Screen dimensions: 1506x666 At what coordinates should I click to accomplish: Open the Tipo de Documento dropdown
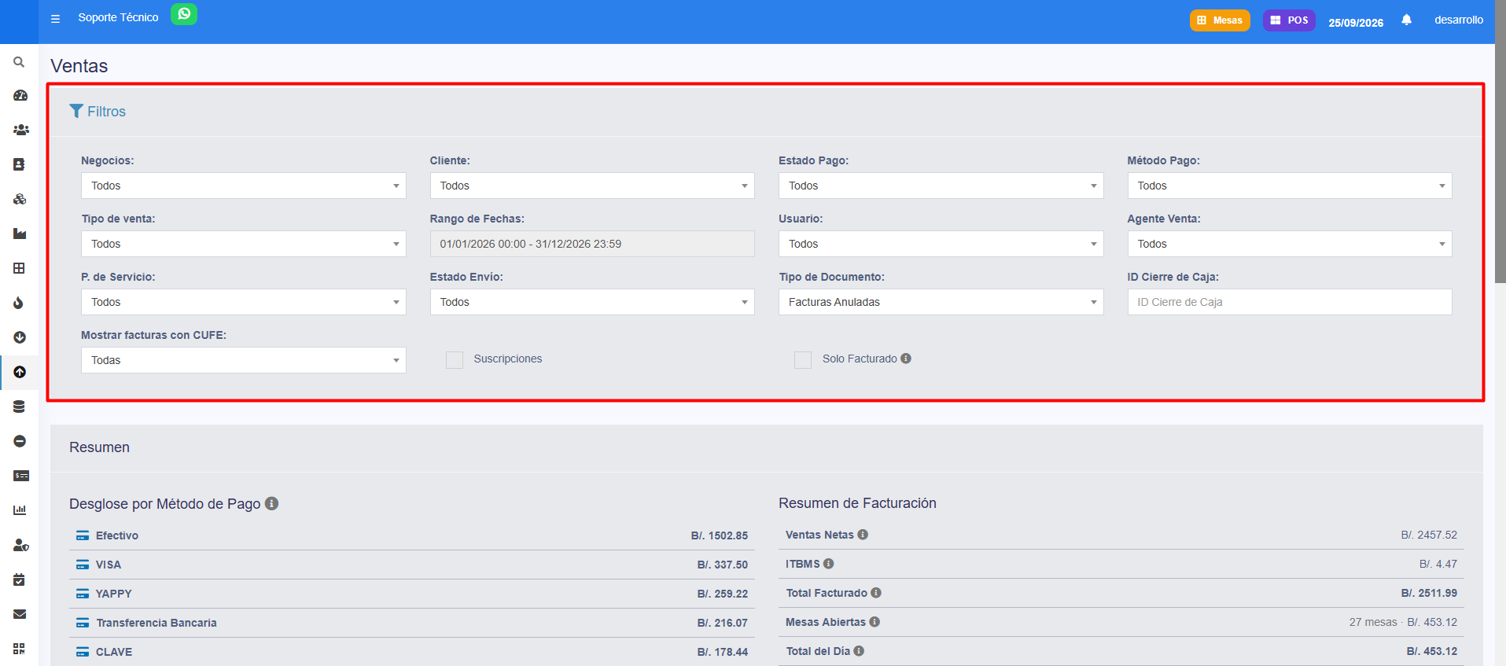pyautogui.click(x=941, y=302)
